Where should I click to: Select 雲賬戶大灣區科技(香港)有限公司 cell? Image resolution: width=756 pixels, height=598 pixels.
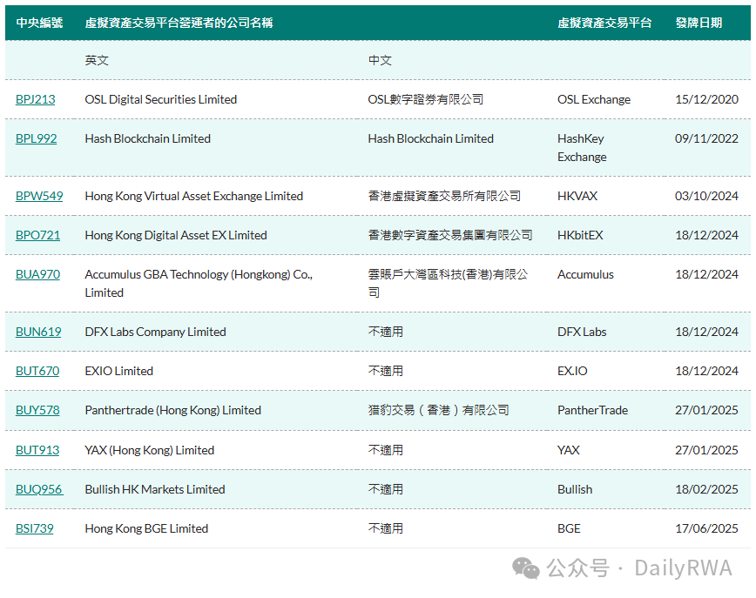tap(448, 284)
